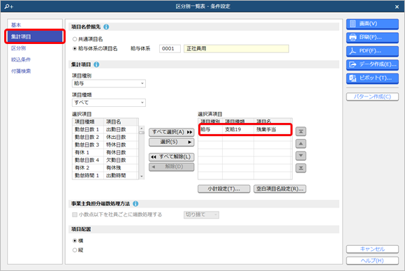Move selected item down one row
Image resolution: width=405 pixels, height=271 pixels.
coord(301,156)
